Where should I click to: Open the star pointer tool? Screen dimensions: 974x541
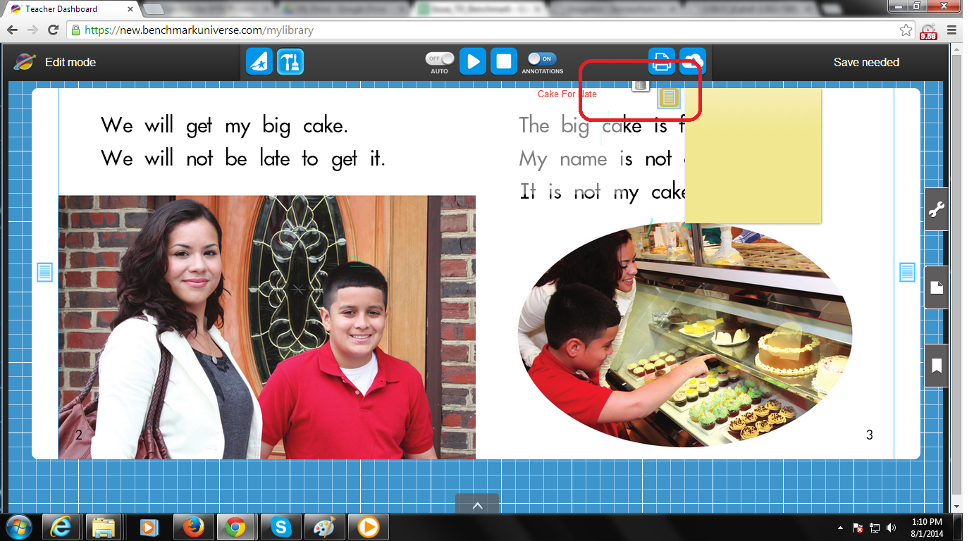(259, 62)
